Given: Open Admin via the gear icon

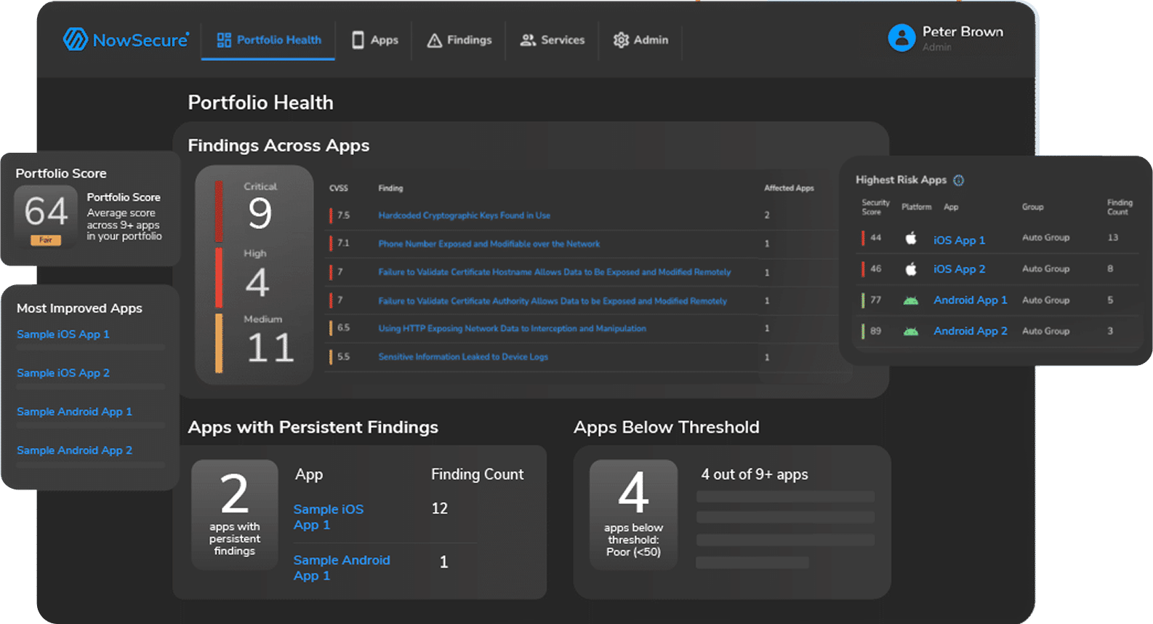Looking at the screenshot, I should pyautogui.click(x=621, y=40).
